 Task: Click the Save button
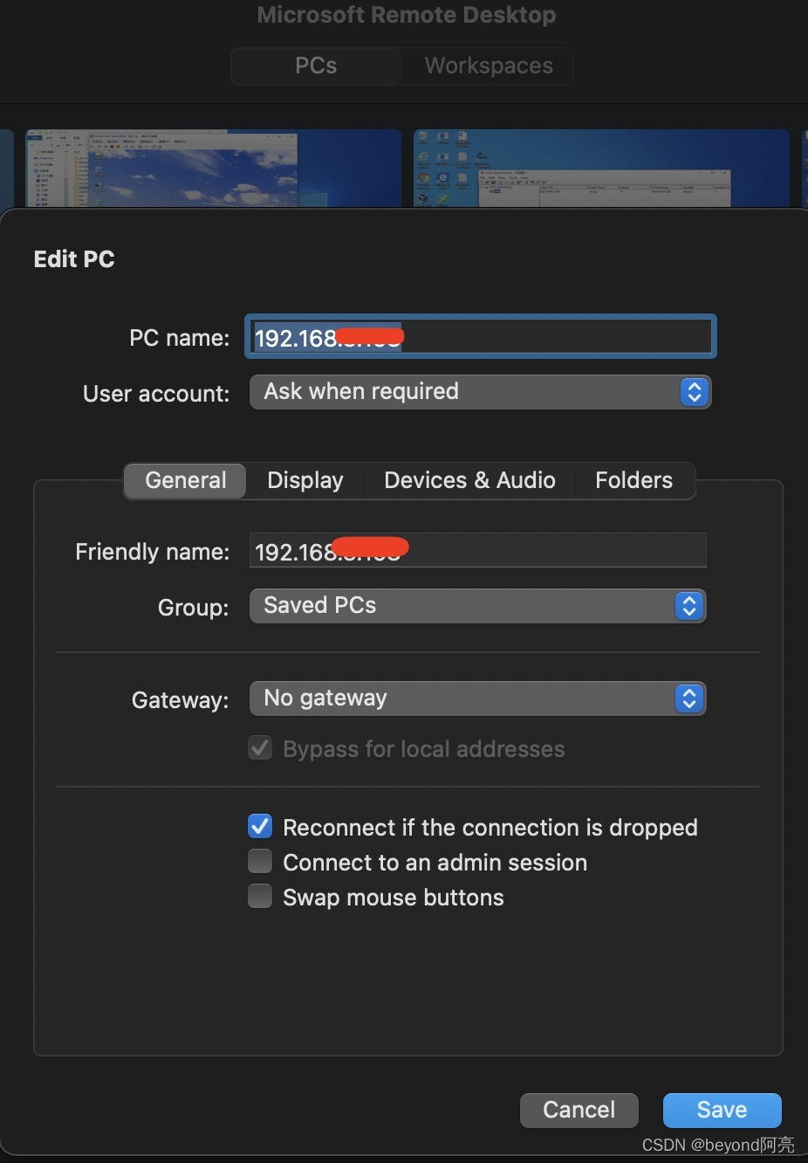tap(722, 1110)
